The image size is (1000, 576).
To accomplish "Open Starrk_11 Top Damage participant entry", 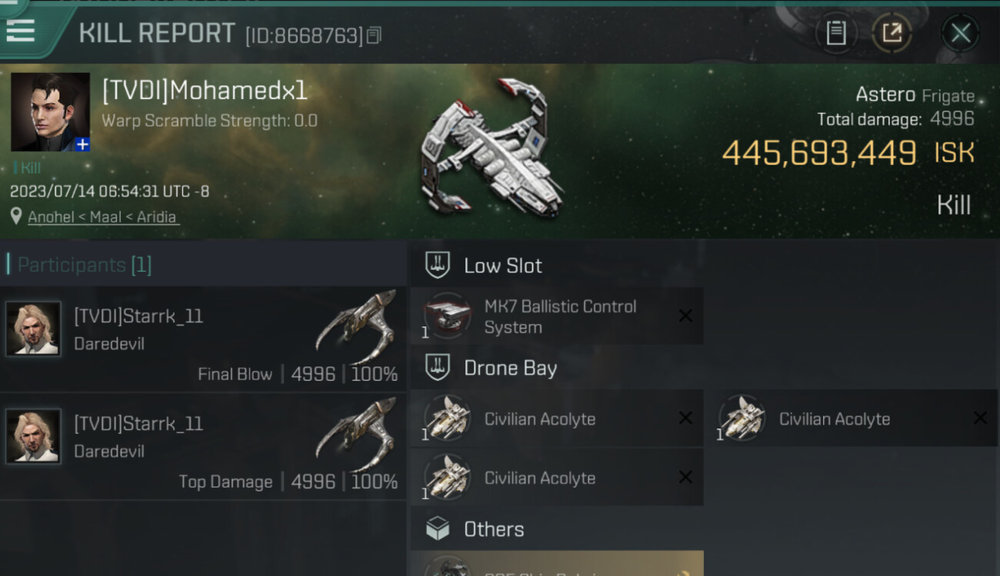I will pyautogui.click(x=203, y=447).
